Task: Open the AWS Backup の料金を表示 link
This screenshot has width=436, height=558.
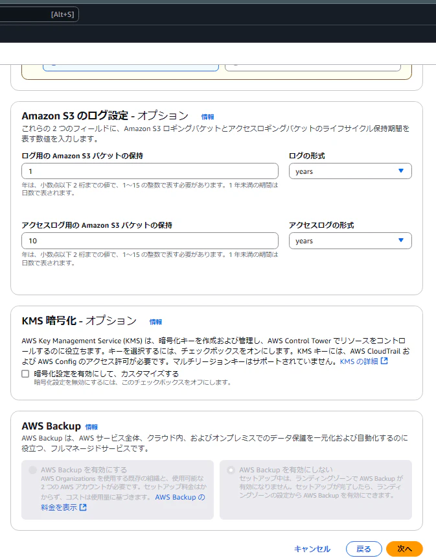Action: point(122,502)
